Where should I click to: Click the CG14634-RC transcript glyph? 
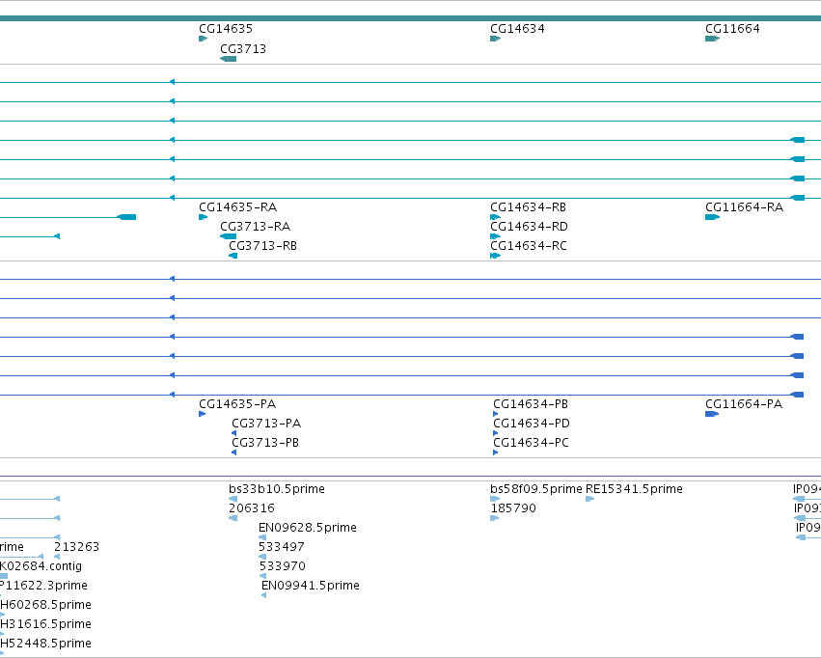click(495, 256)
